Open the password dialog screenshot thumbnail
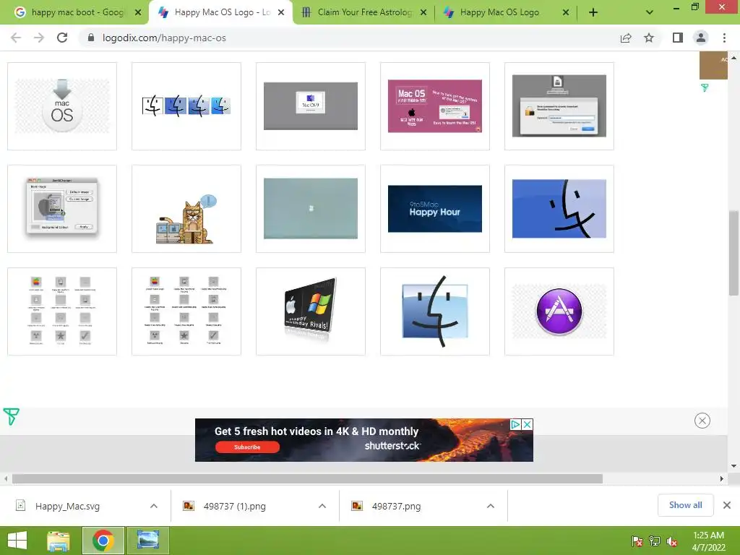The image size is (740, 555). pyautogui.click(x=559, y=106)
